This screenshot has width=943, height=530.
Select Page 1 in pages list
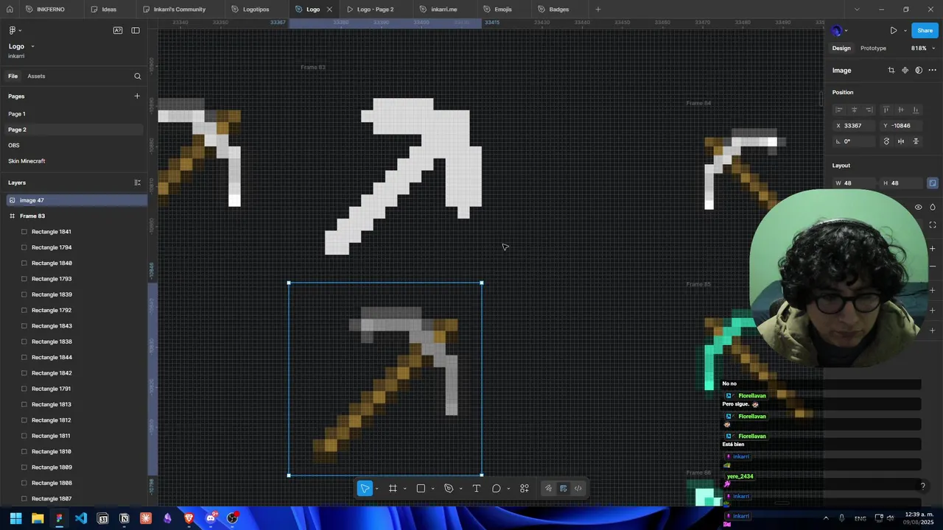(x=74, y=114)
